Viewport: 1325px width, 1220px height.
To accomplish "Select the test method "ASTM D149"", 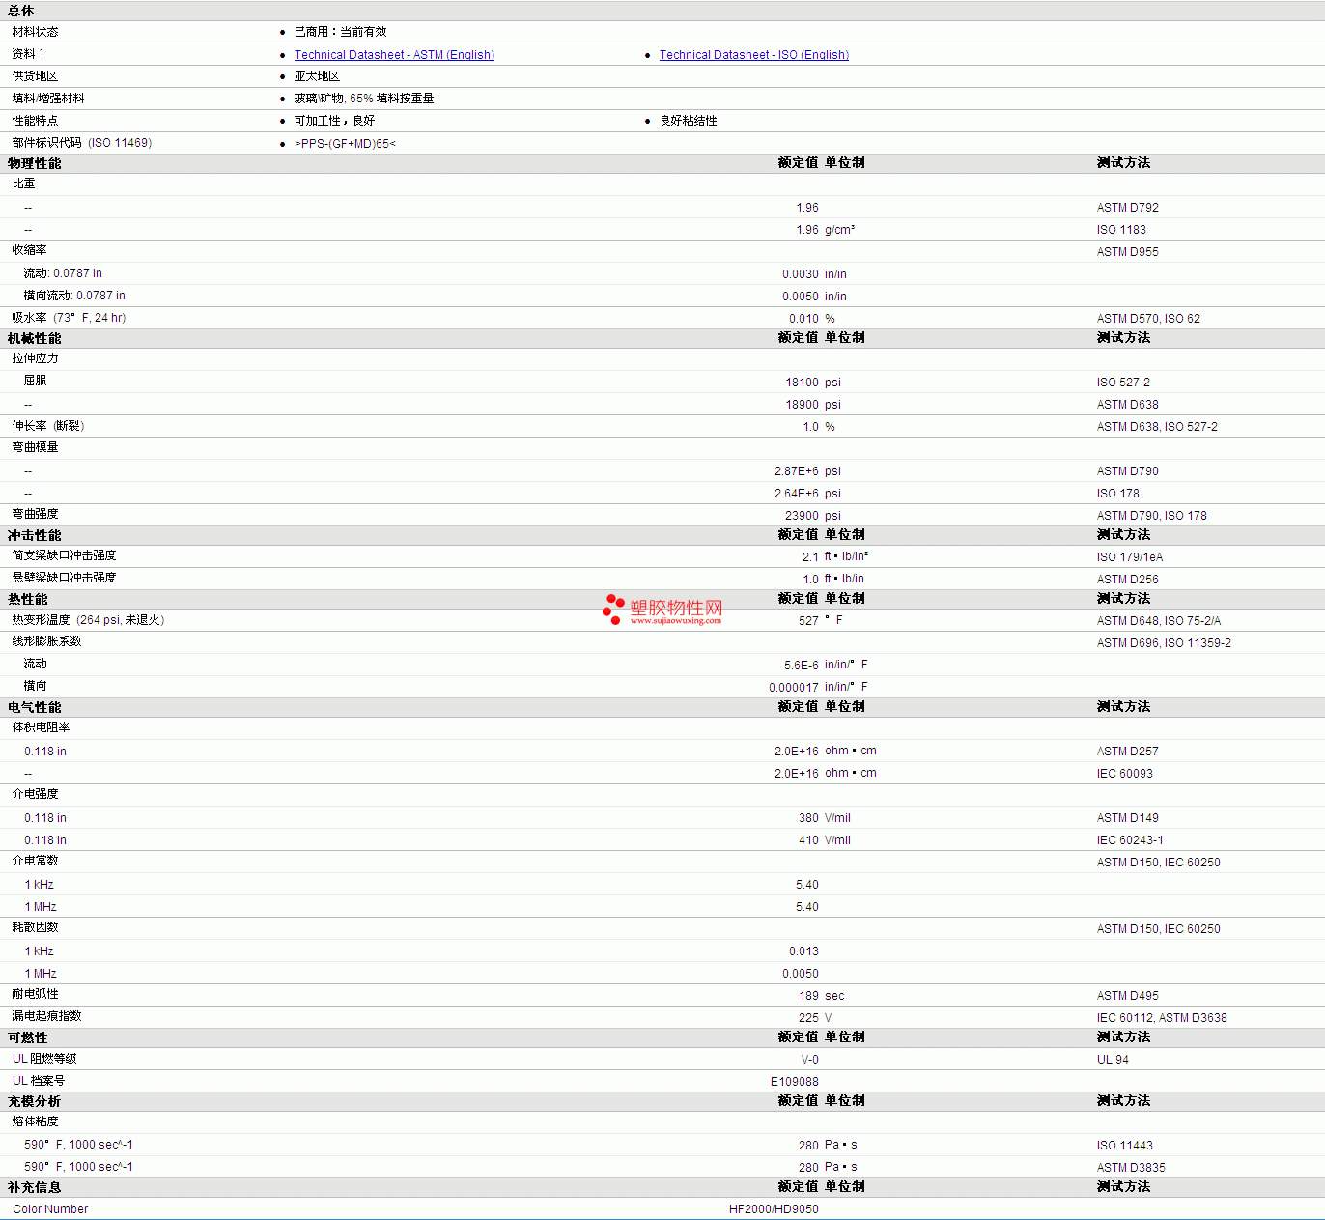I will click(1128, 818).
